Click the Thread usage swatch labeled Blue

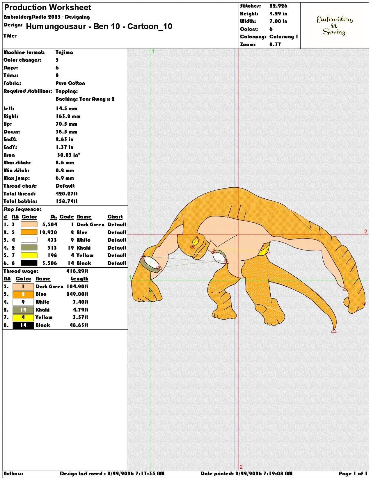click(x=23, y=294)
